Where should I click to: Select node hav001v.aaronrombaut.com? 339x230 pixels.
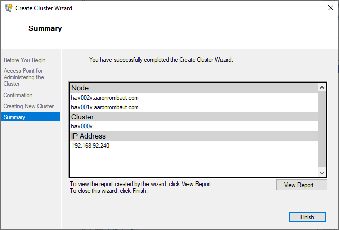105,107
